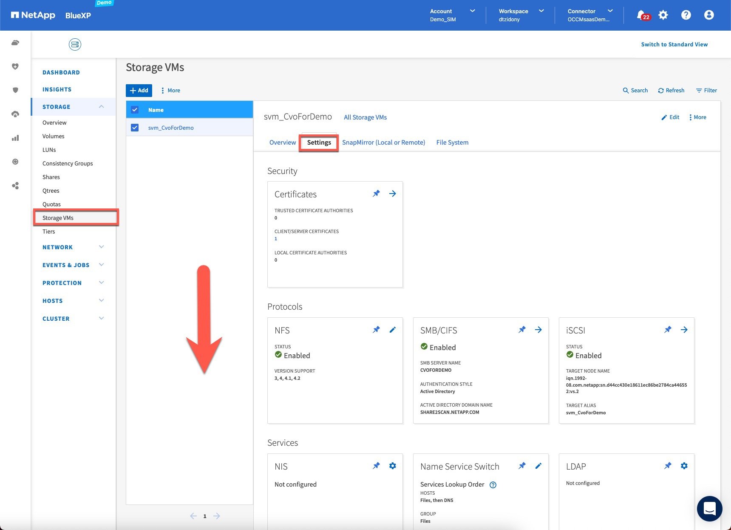Uncheck the svm_CvoForDemo row checkbox
Viewport: 731px width, 530px height.
(x=135, y=128)
